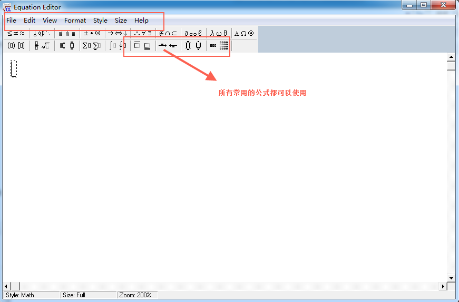Open the overbar and underbar templates palette
Viewport: 459px width, 302px height.
143,46
